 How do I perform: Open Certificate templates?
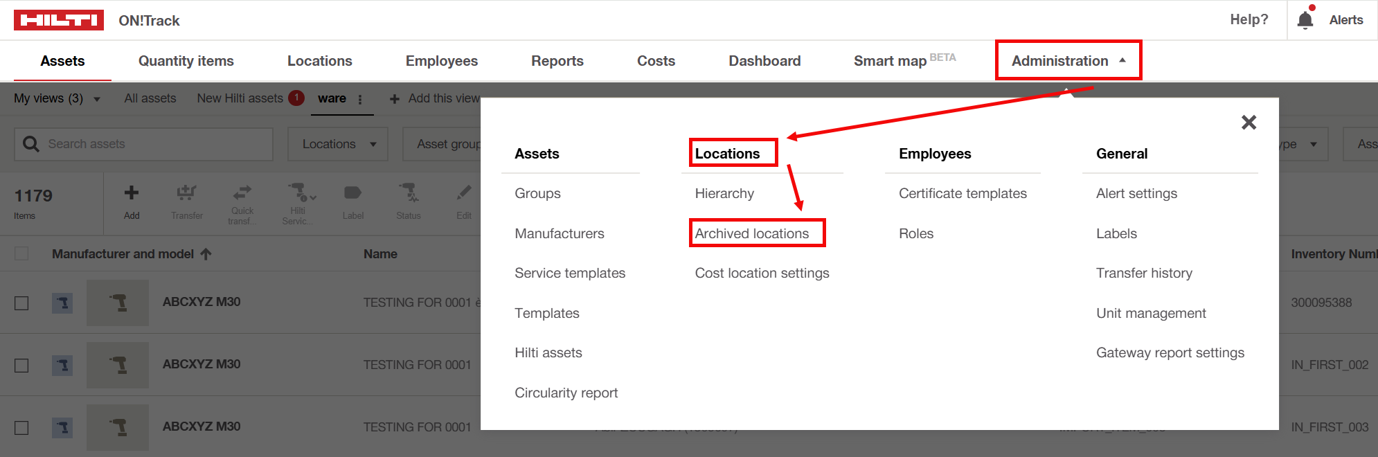point(963,193)
